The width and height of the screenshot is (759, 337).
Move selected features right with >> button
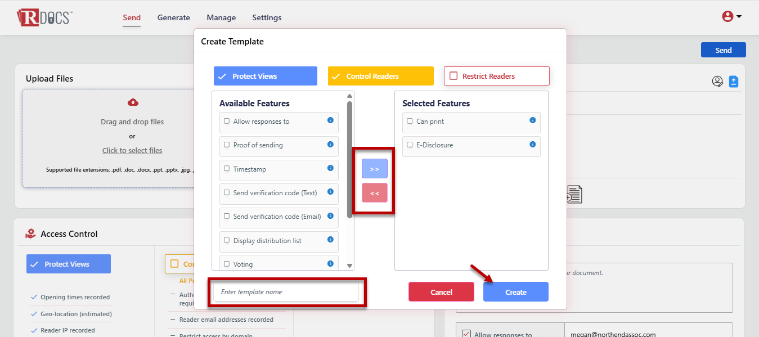point(375,169)
